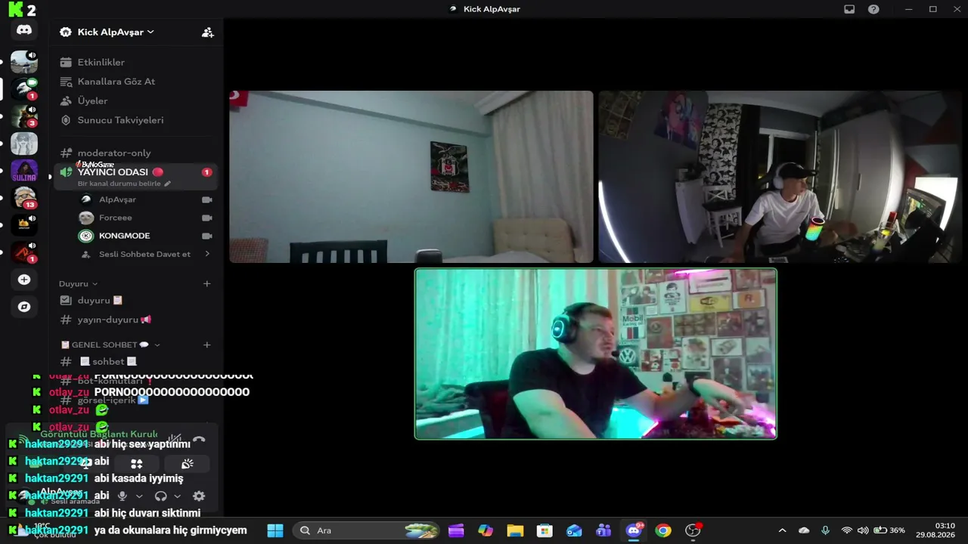Open the server icon showing 3 badge
Image resolution: width=968 pixels, height=544 pixels.
click(24, 116)
